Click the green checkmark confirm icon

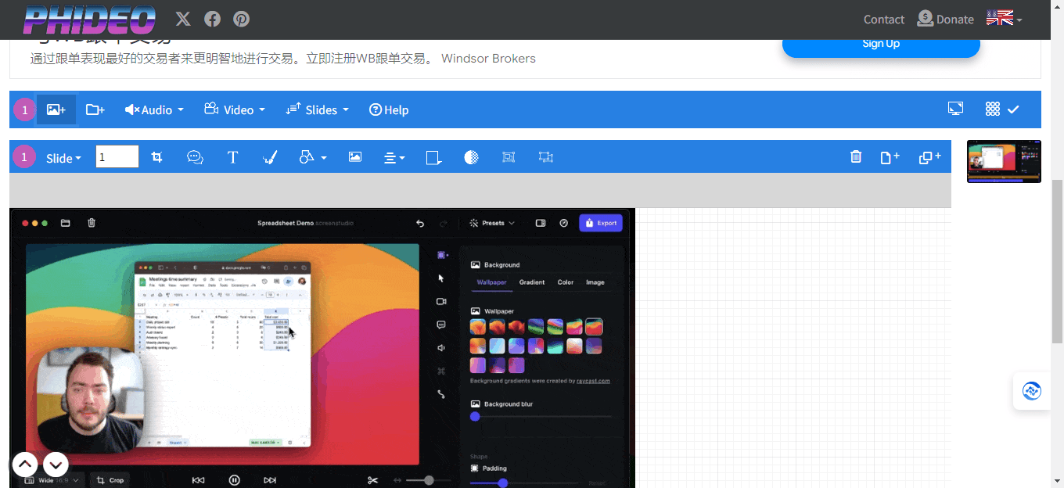(x=1014, y=109)
